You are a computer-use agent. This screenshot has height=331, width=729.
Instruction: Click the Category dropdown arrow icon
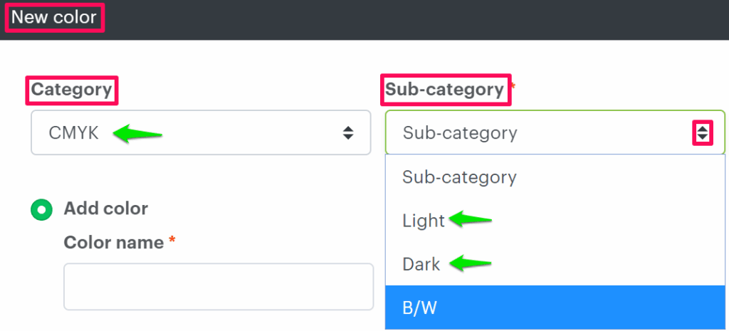coord(348,132)
